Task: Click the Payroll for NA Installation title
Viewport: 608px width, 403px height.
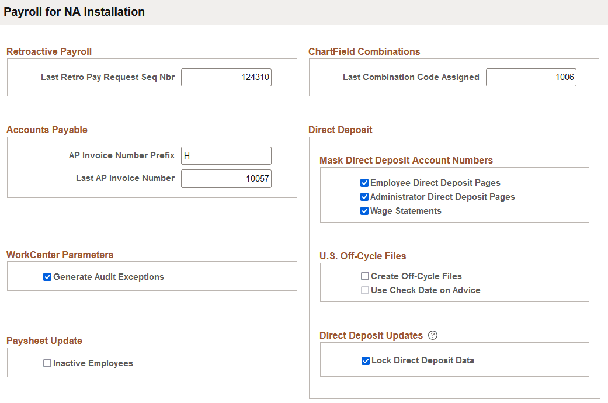Action: pos(74,12)
